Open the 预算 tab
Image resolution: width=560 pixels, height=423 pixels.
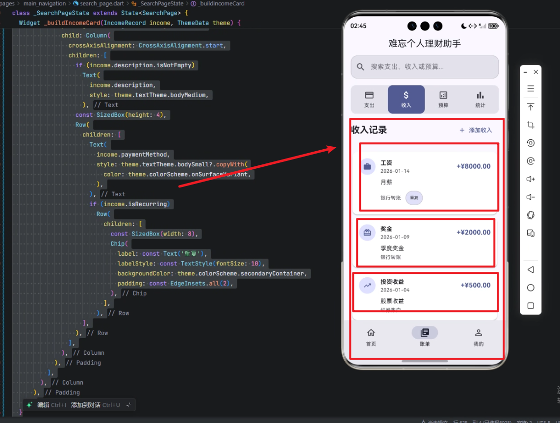coord(443,99)
